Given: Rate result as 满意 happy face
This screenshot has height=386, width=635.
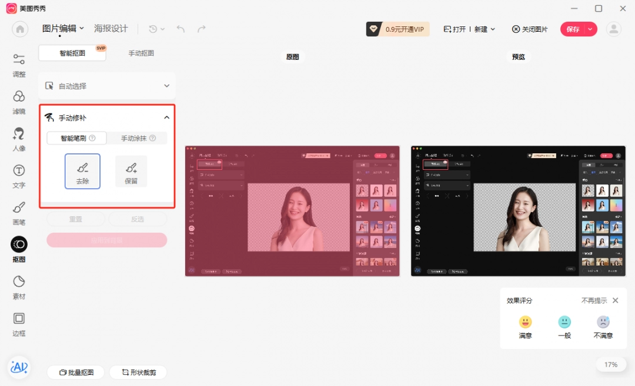Looking at the screenshot, I should 525,327.
